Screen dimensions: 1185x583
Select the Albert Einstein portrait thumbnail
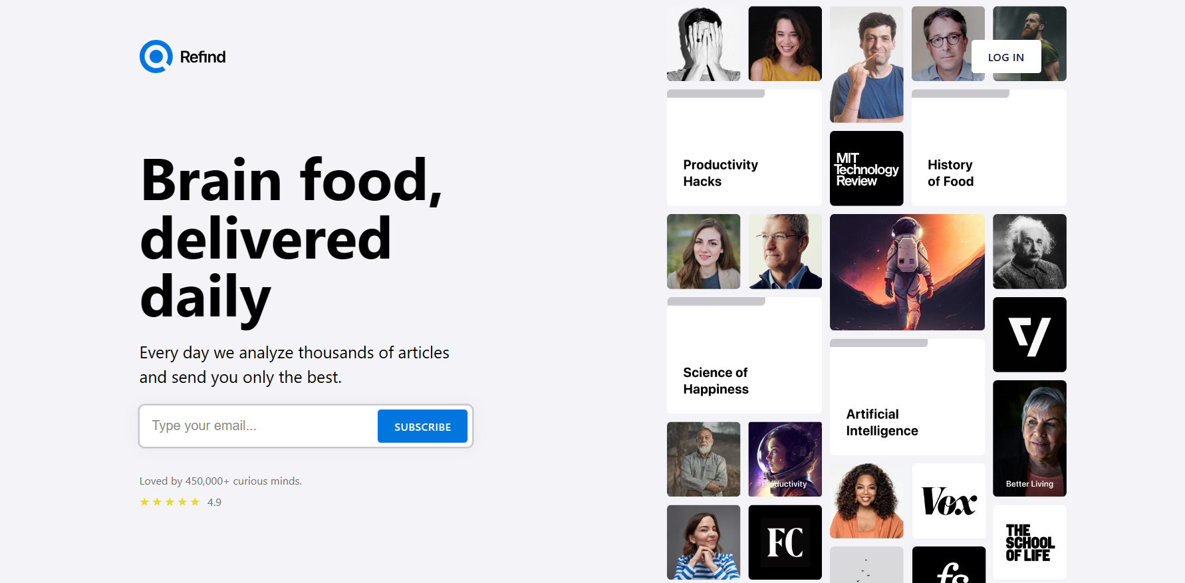(1029, 251)
